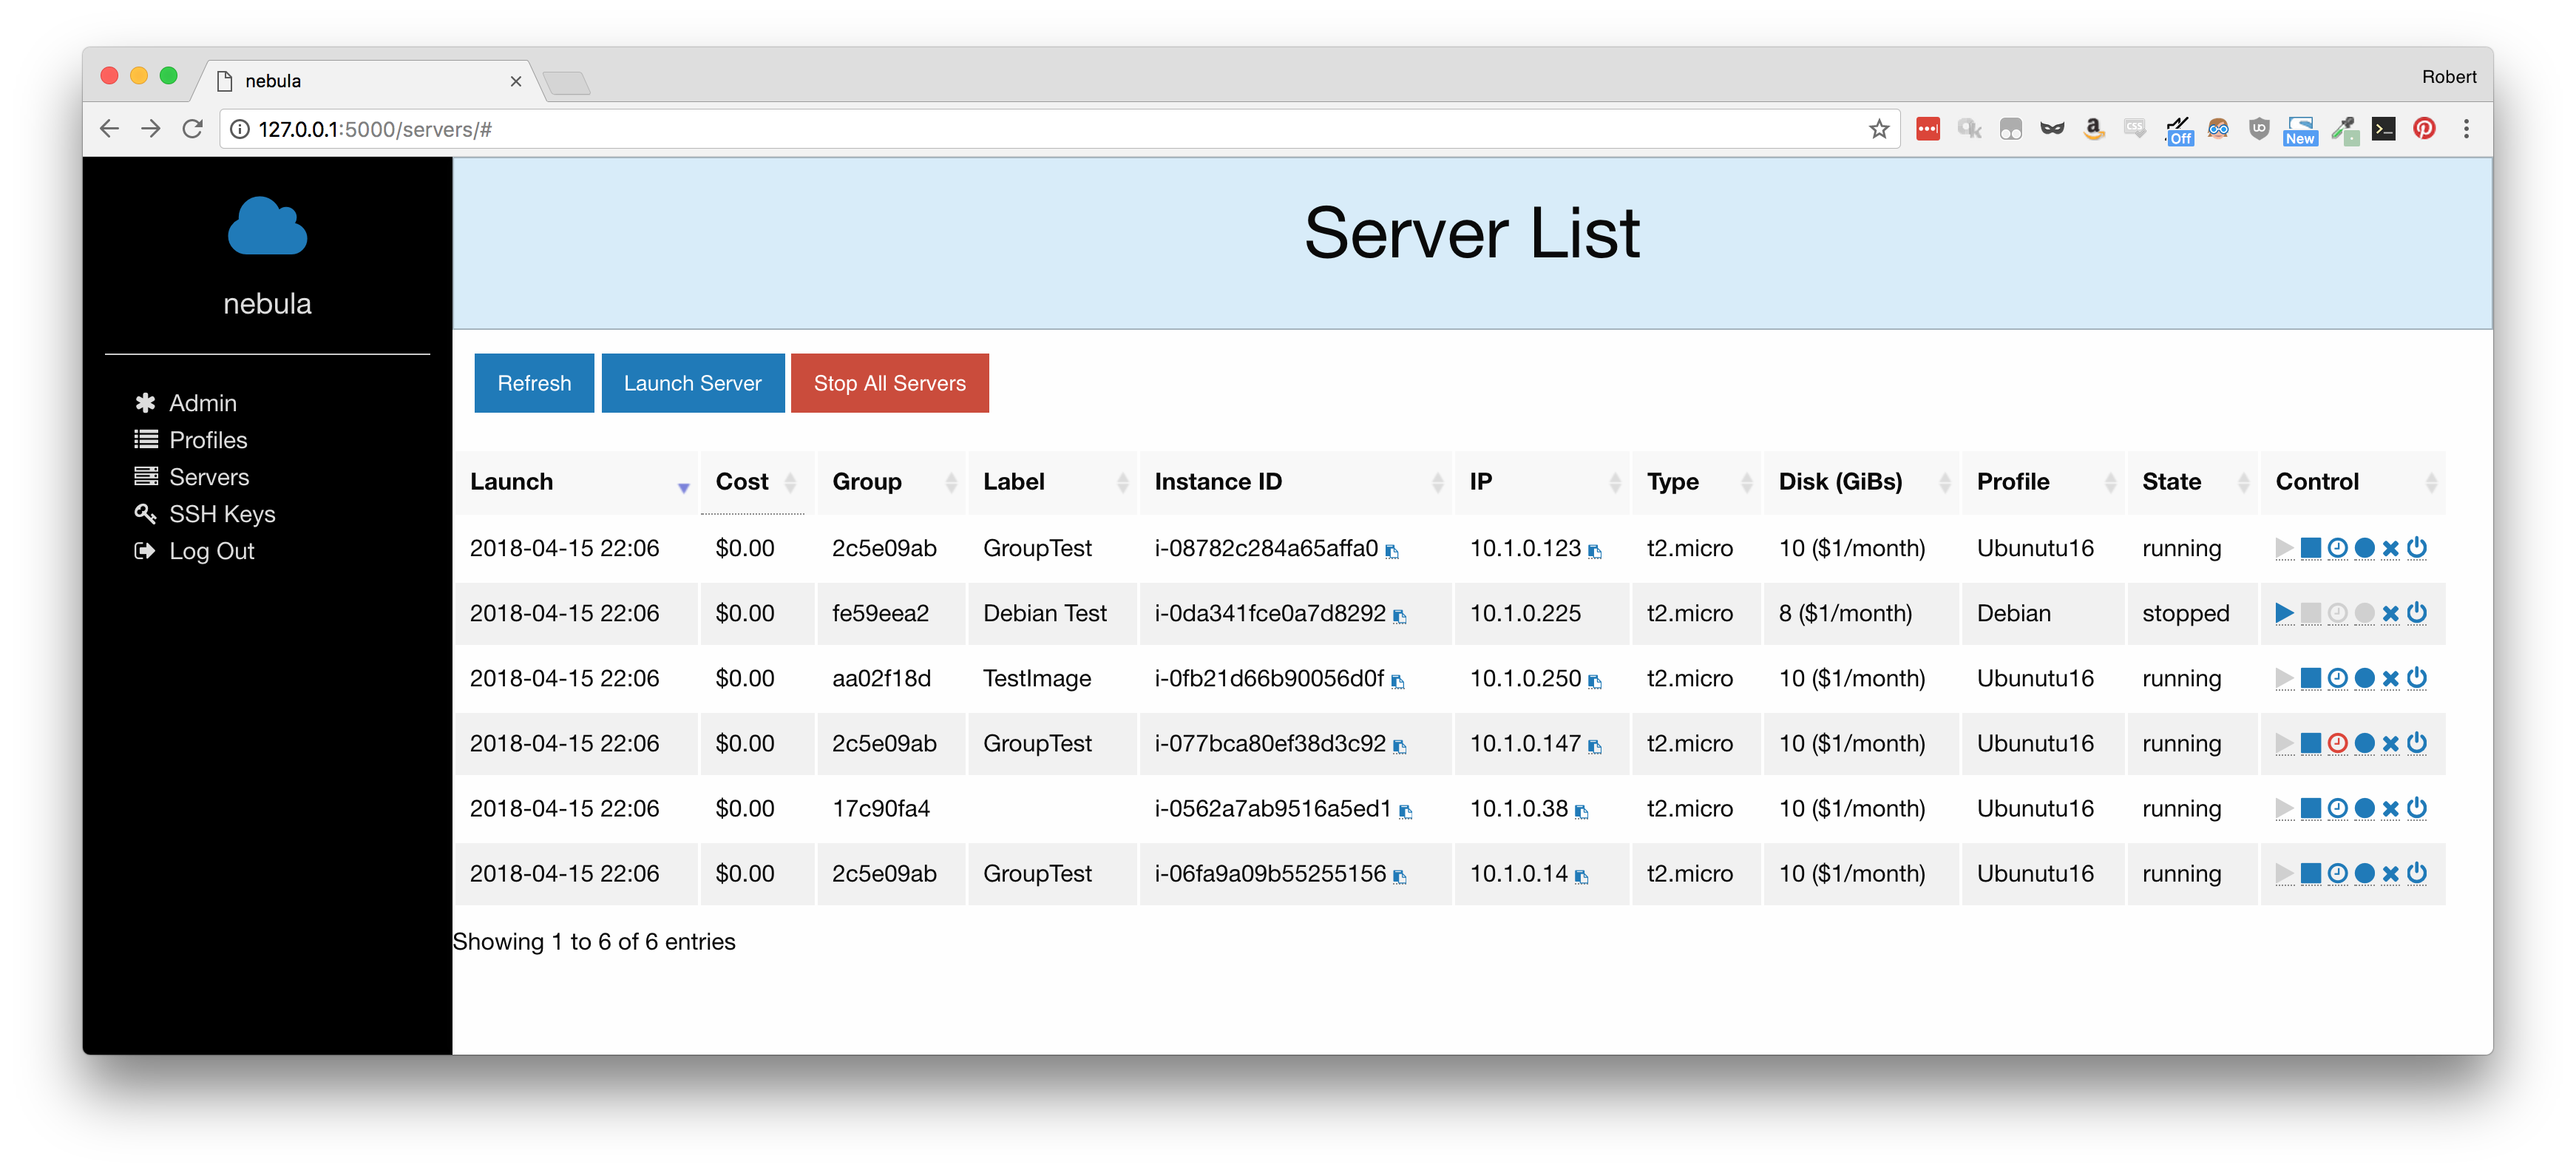Copy instance ID i-08782c284a65affa0
This screenshot has height=1173, width=2576.
1392,551
